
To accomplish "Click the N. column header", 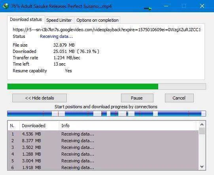I will point(13,126).
